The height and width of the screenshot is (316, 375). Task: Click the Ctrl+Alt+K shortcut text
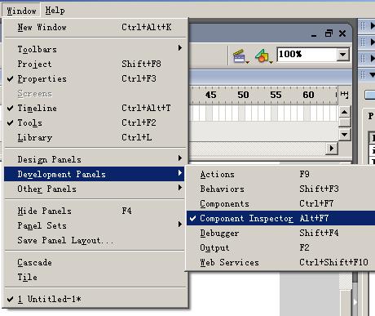coord(146,27)
